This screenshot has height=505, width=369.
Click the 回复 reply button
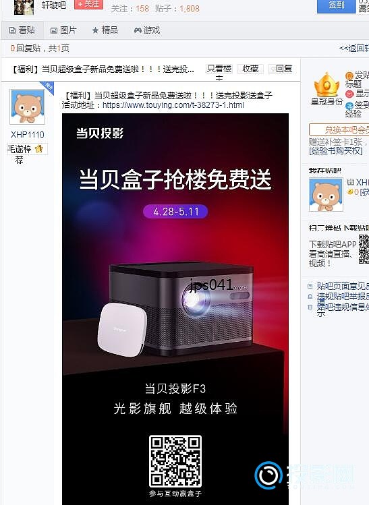281,69
